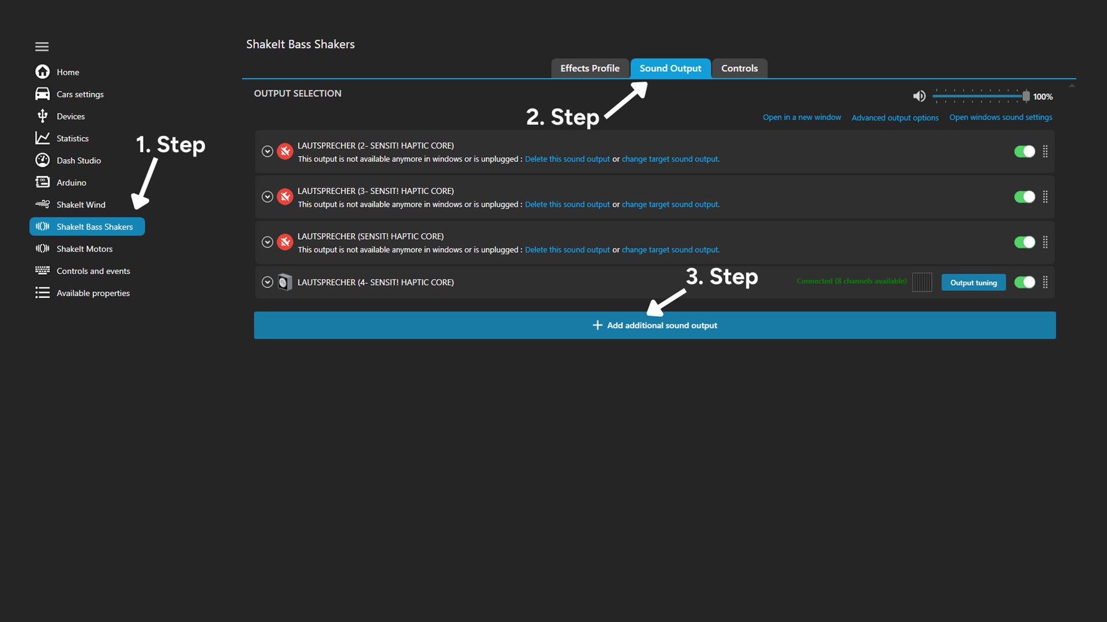Click Add additional sound output button

point(654,325)
